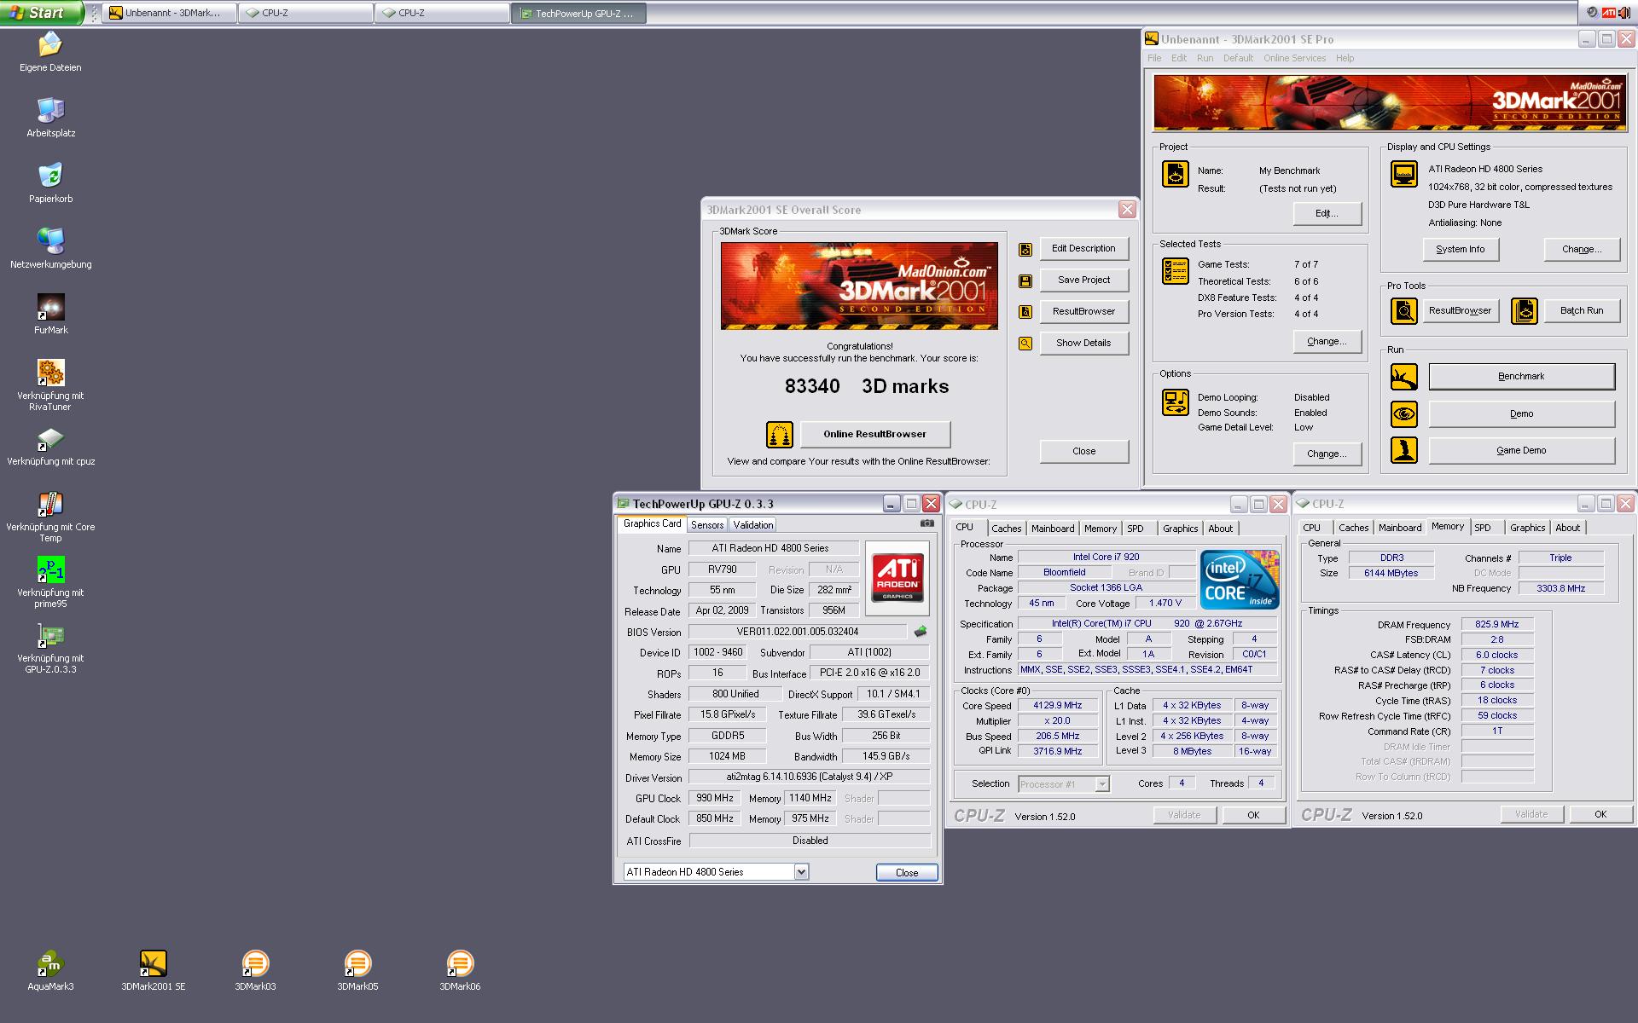The height and width of the screenshot is (1023, 1638).
Task: Open the Mainboard tab in left CPU-Z
Action: (x=1053, y=529)
